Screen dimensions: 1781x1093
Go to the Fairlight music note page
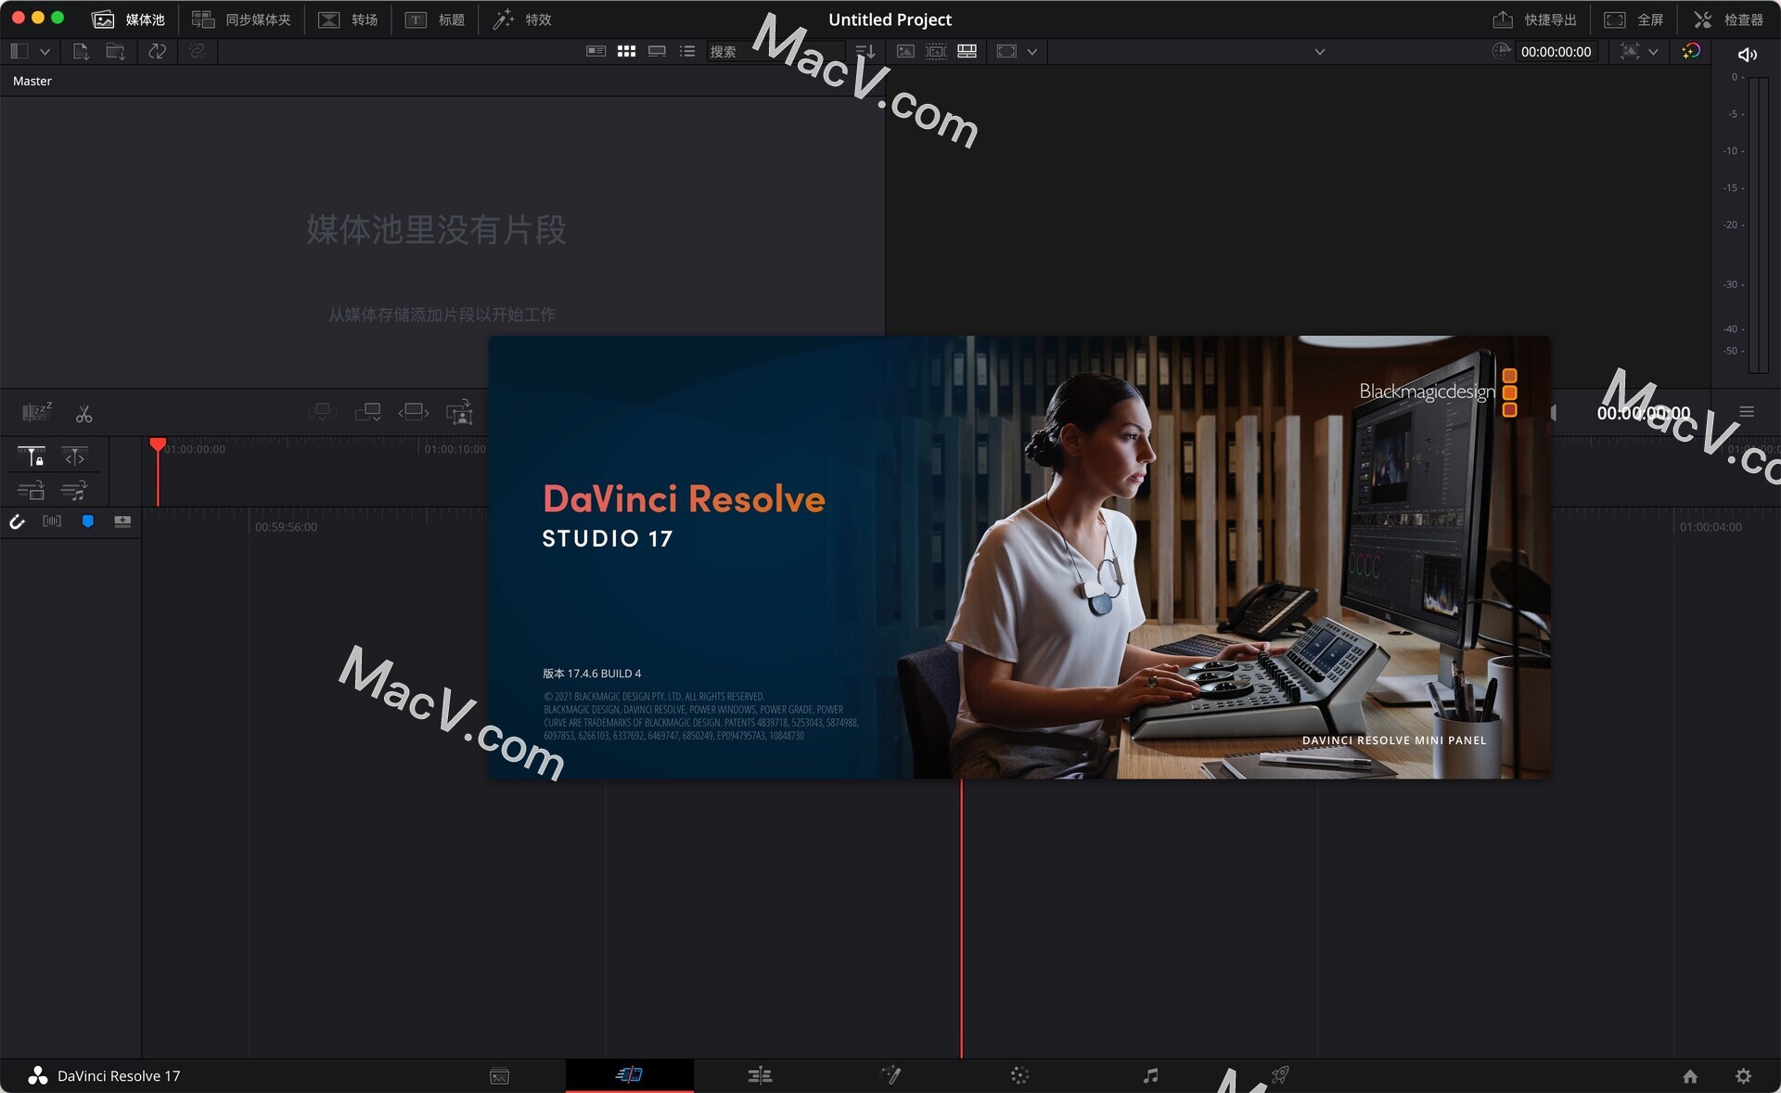1150,1075
